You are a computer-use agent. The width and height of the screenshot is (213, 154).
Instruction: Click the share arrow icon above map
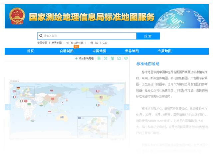pyautogui.click(x=119, y=58)
